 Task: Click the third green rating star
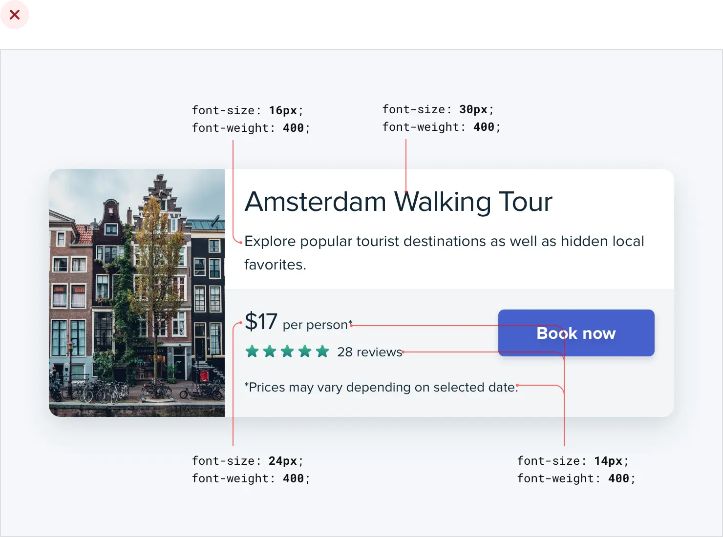pos(287,351)
